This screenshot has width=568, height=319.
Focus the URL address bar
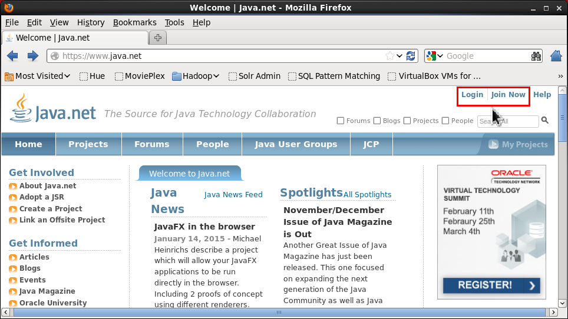click(x=218, y=56)
